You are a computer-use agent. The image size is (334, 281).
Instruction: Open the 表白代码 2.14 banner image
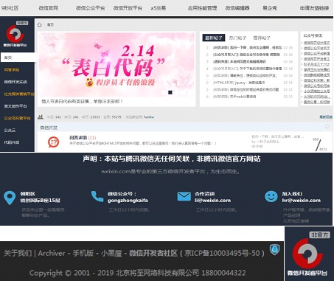pos(116,64)
